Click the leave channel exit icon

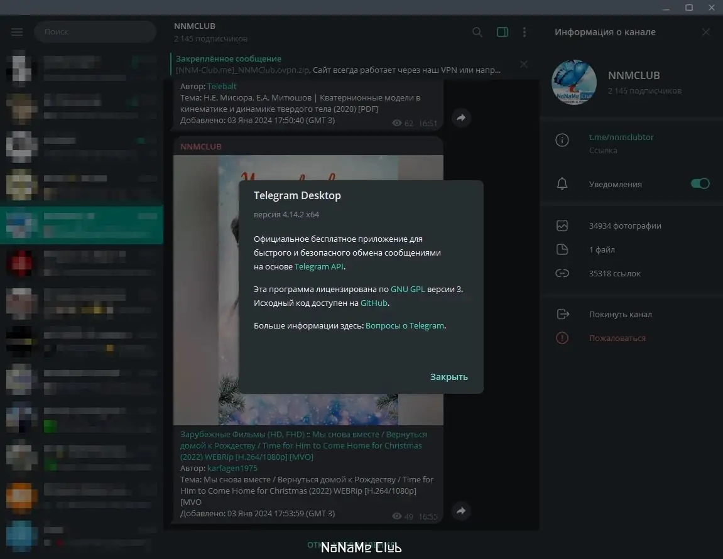563,314
